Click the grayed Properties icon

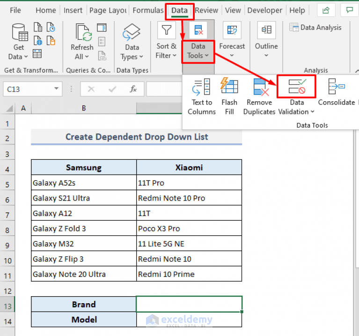[102, 42]
